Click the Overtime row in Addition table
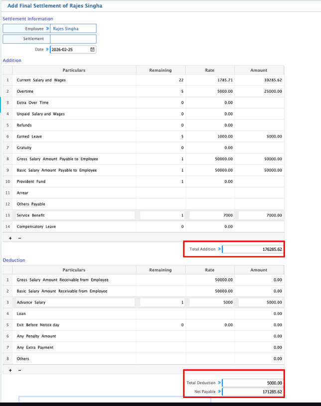 [x=75, y=91]
